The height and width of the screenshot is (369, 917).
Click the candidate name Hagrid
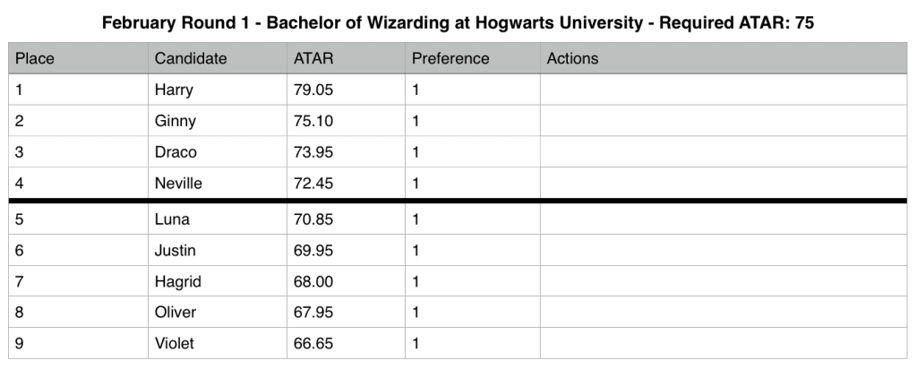[177, 281]
